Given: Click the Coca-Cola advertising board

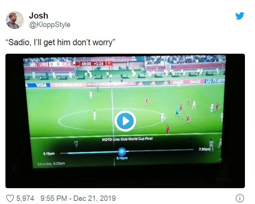Looking at the screenshot, I should 187,82.
